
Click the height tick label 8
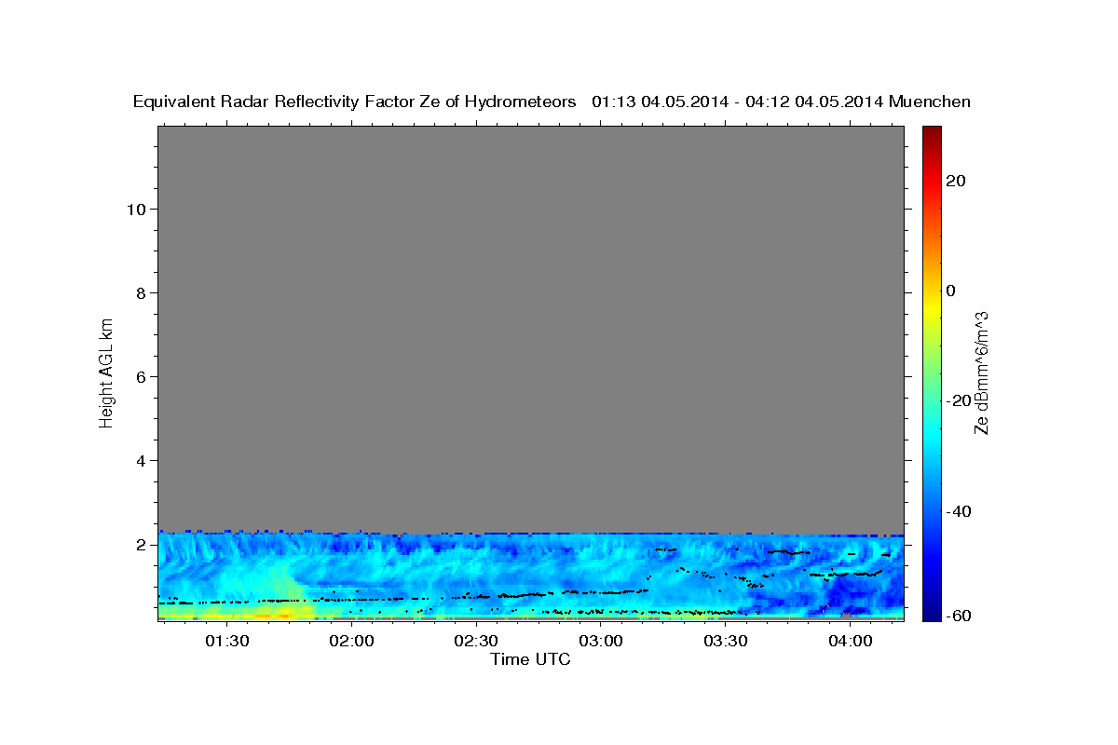[x=139, y=292]
